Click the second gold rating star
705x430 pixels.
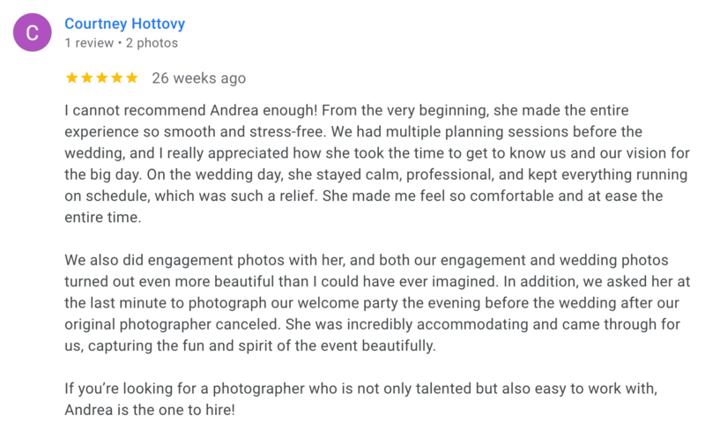pos(86,78)
